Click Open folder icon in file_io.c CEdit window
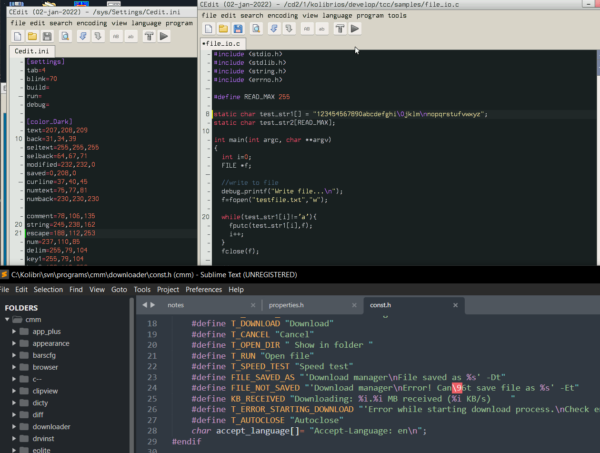 pyautogui.click(x=223, y=29)
